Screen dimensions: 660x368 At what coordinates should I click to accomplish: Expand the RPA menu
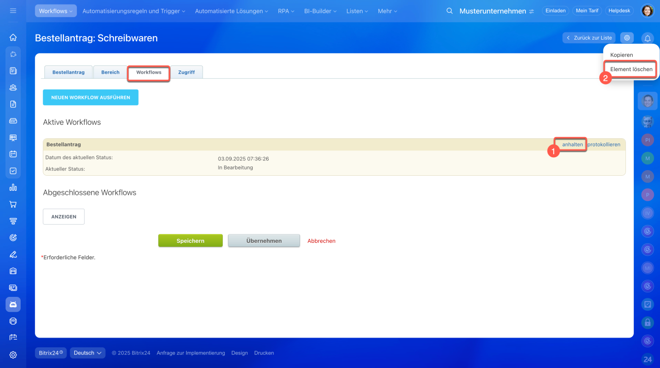[286, 11]
